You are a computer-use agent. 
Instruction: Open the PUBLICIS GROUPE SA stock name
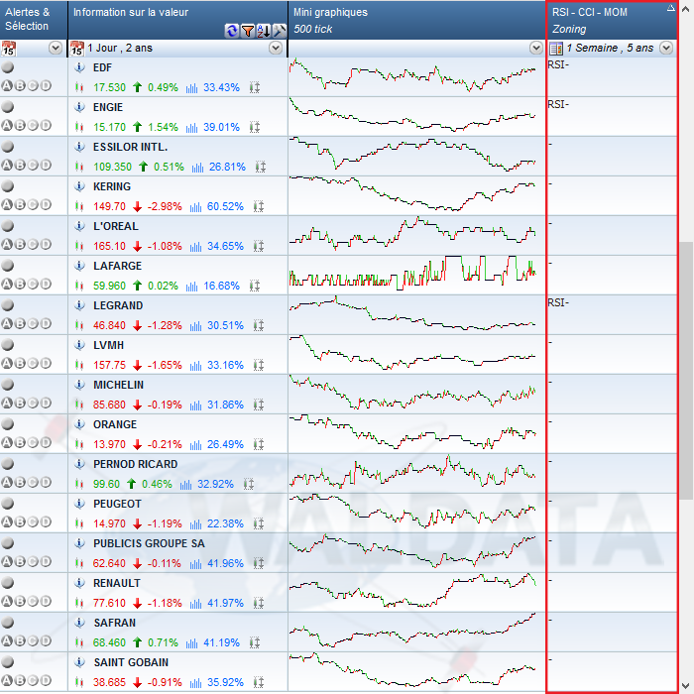tap(149, 543)
